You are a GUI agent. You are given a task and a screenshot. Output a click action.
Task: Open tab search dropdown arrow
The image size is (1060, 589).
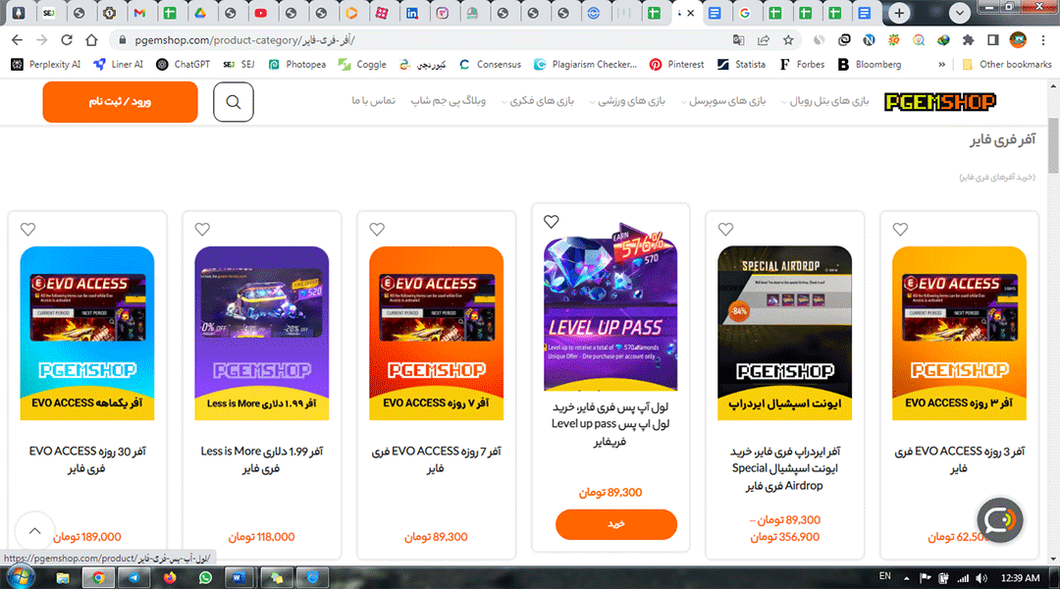959,13
